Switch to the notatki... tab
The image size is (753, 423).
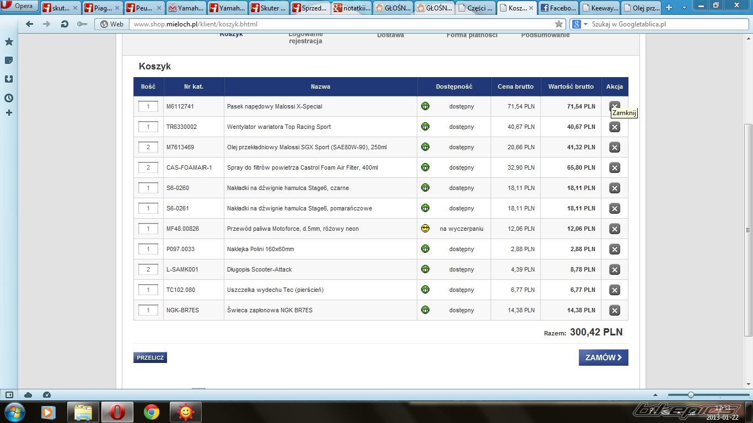point(352,8)
